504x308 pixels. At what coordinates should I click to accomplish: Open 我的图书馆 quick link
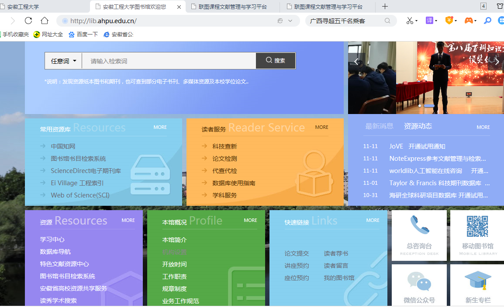pyautogui.click(x=339, y=278)
